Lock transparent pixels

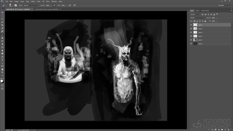[194, 21]
